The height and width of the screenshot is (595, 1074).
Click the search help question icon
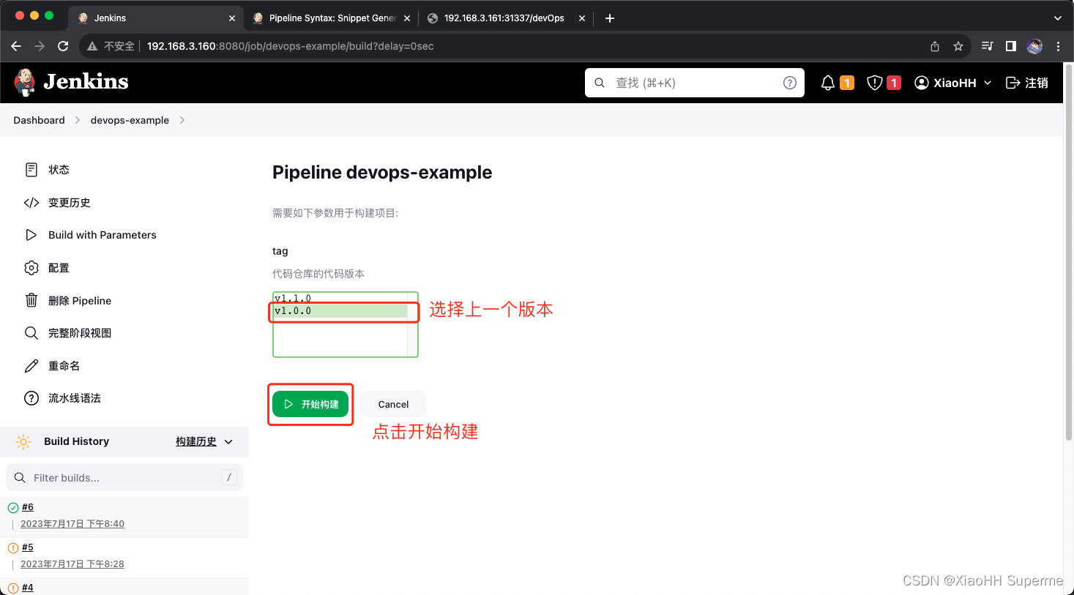click(x=790, y=83)
